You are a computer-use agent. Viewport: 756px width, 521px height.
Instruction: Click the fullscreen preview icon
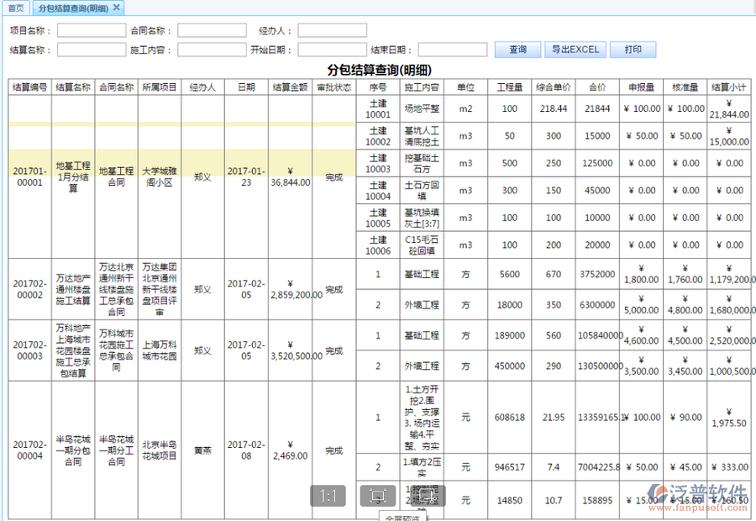[x=378, y=497]
